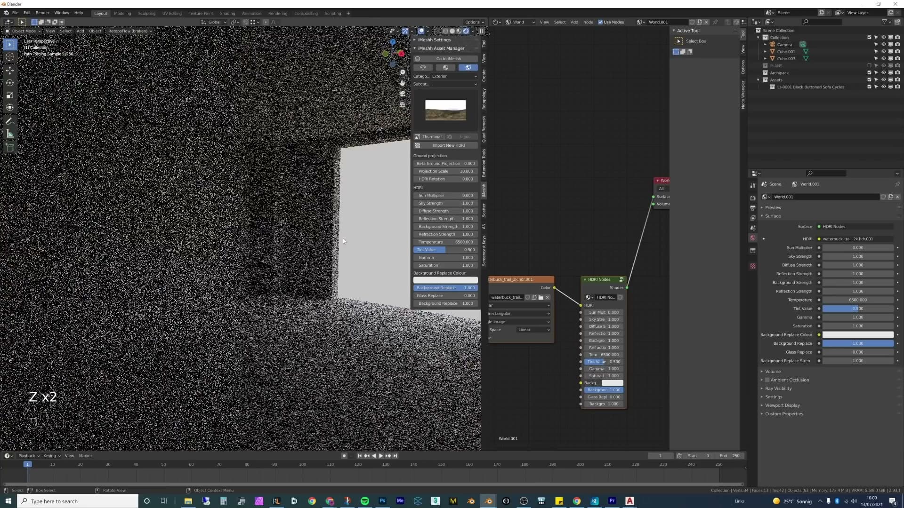Viewport: 904px width, 508px height.
Task: Activate the Scale tool
Action: 10,95
